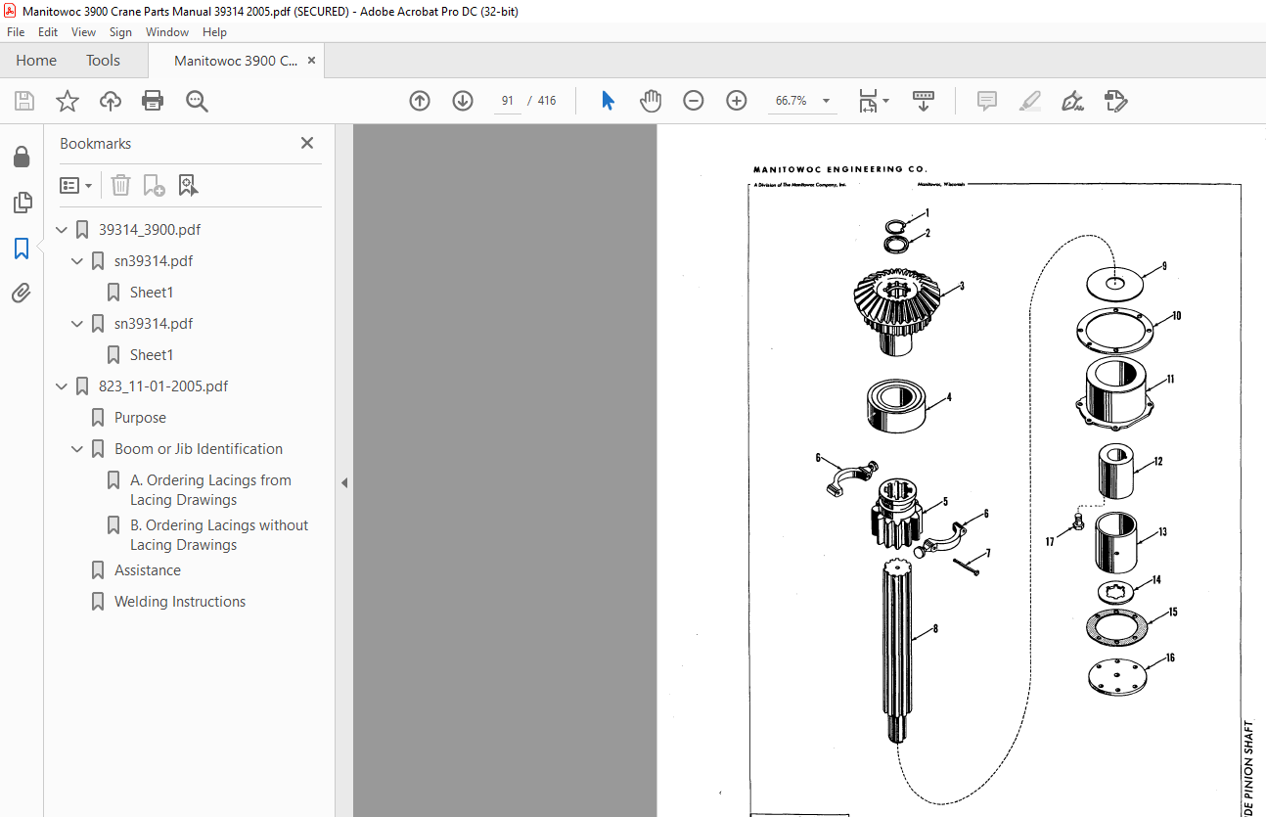Go to next page with down arrow
Screen dimensions: 1266x817
tap(463, 101)
